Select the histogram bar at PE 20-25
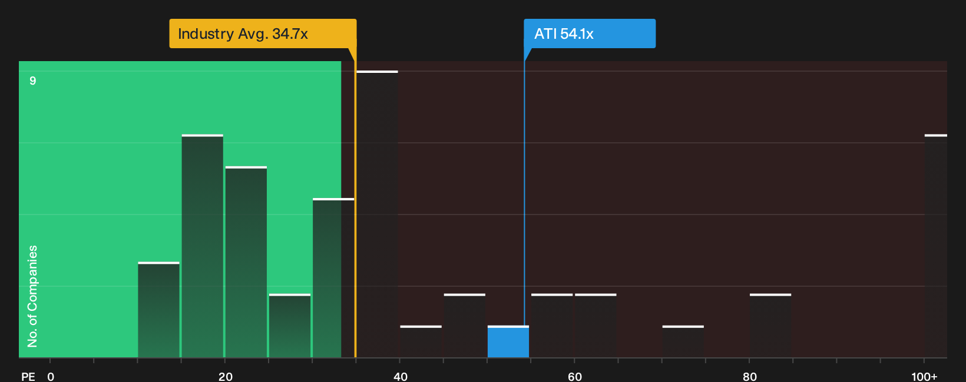 [246, 262]
